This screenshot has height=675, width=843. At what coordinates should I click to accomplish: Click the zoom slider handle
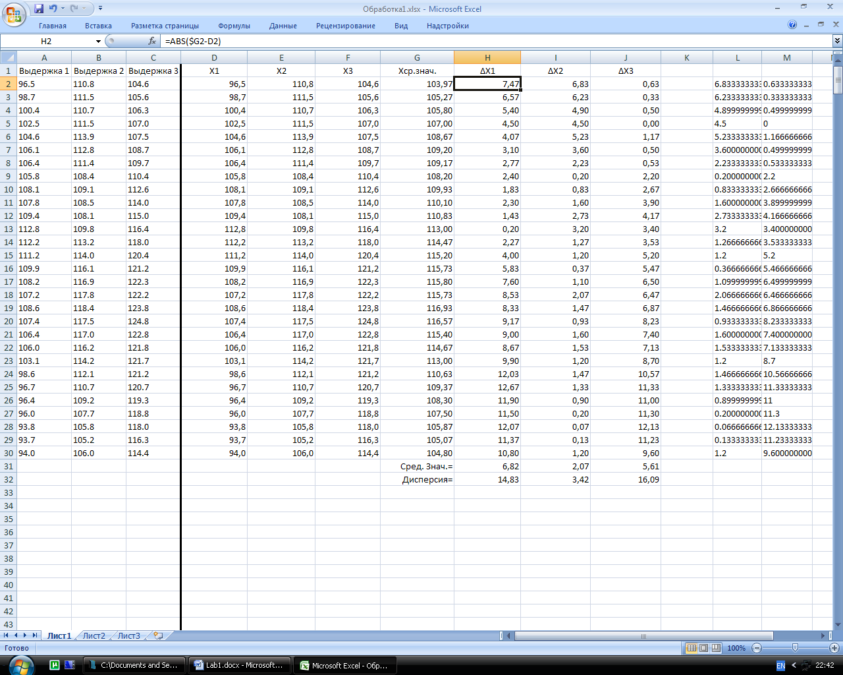(x=795, y=648)
